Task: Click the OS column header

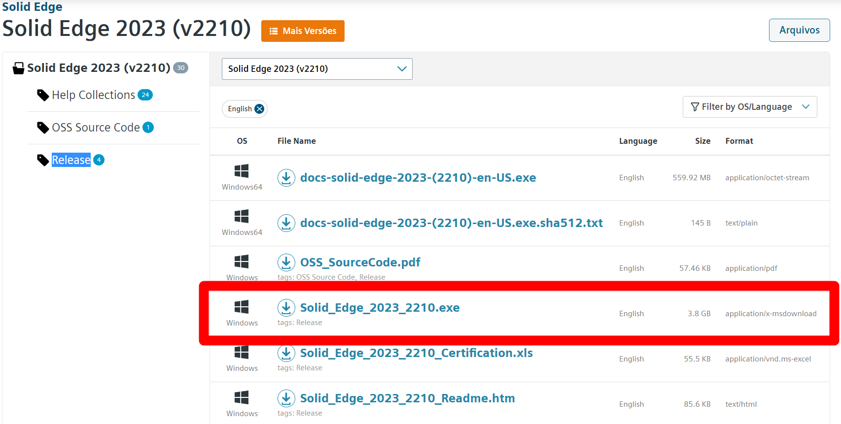Action: [242, 141]
